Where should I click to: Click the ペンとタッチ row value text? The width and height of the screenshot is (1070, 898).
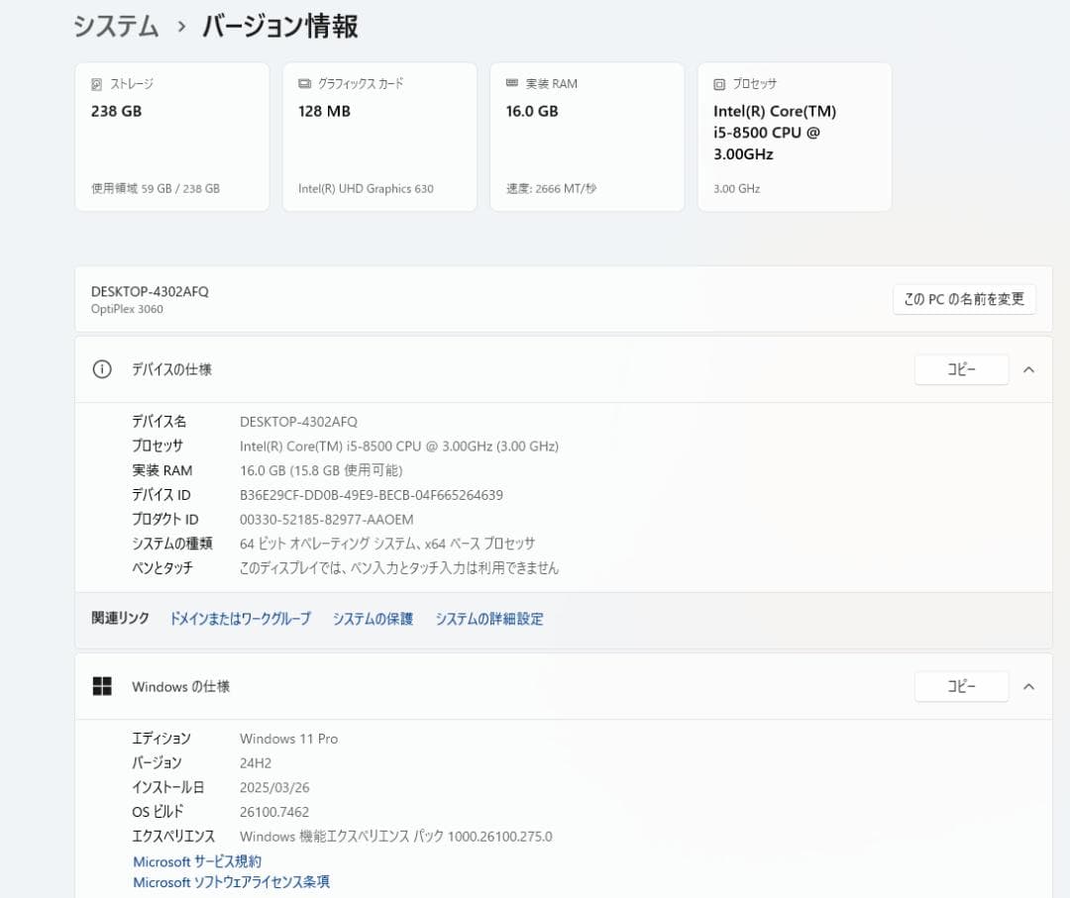[x=399, y=568]
